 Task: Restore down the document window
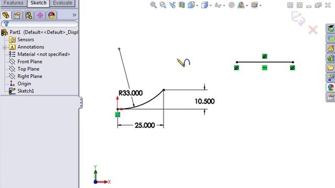(318, 5)
